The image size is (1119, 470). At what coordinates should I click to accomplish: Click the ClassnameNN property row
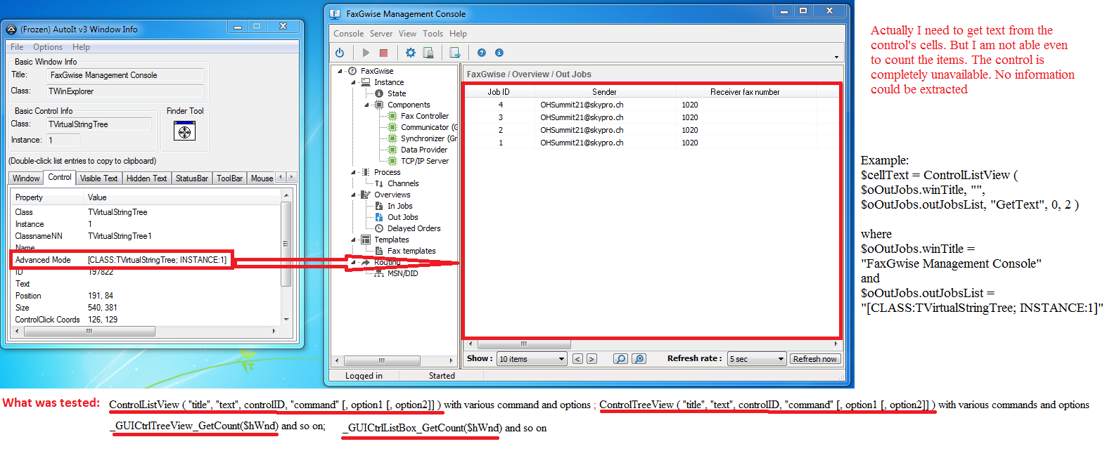[x=146, y=236]
